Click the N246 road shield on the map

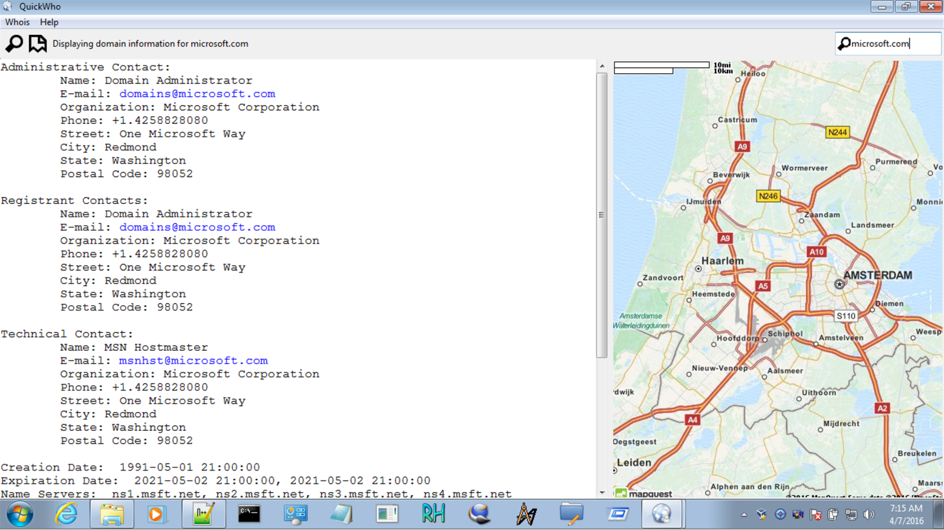click(768, 196)
